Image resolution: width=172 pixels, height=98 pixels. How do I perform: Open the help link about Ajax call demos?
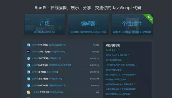click(x=120, y=84)
